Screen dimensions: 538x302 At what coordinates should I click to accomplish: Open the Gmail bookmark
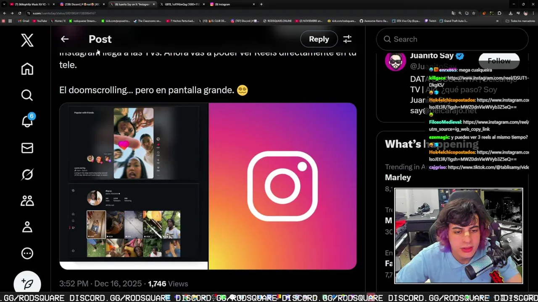(23, 21)
